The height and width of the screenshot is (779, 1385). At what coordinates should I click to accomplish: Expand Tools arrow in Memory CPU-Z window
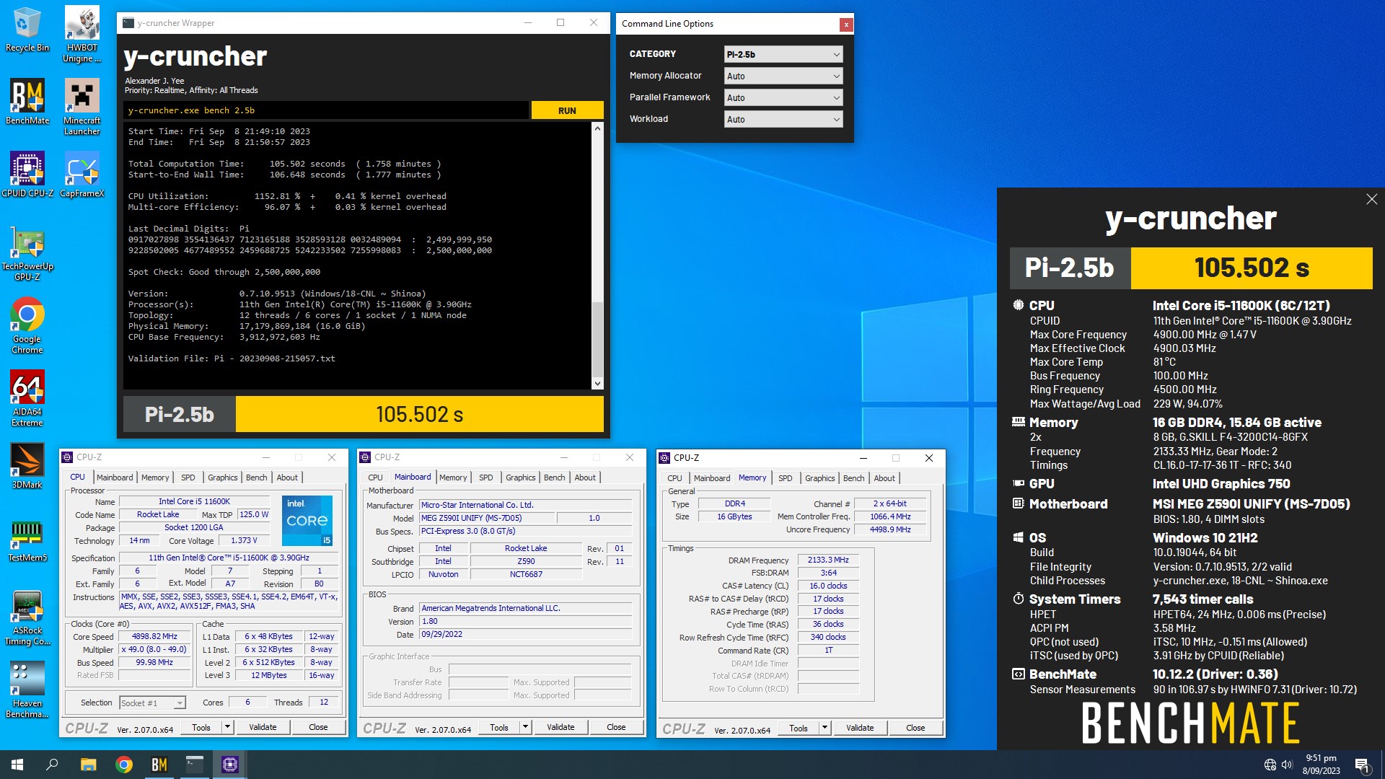pyautogui.click(x=825, y=728)
